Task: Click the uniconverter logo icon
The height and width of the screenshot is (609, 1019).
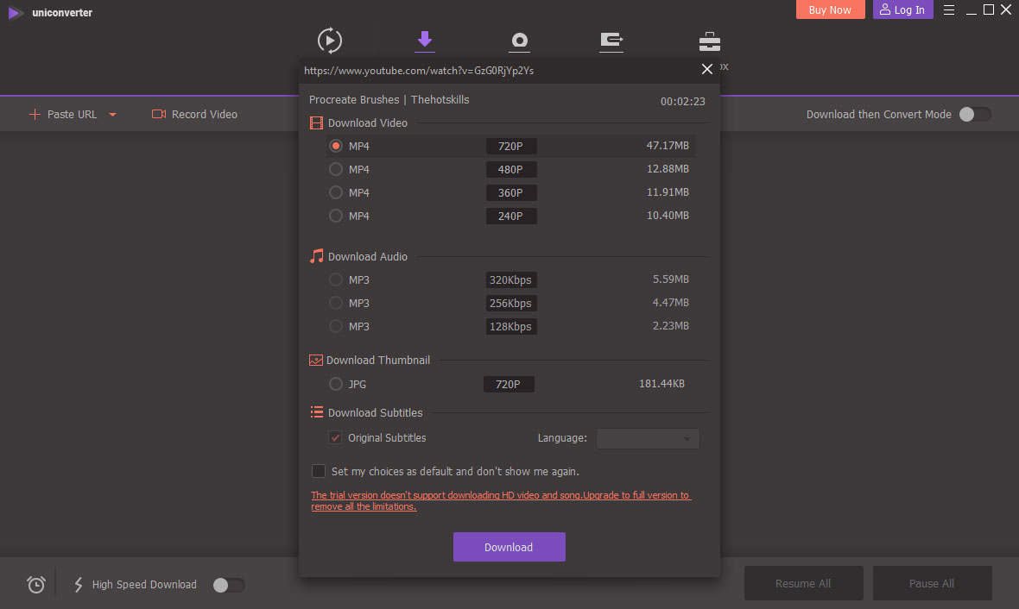Action: 16,12
